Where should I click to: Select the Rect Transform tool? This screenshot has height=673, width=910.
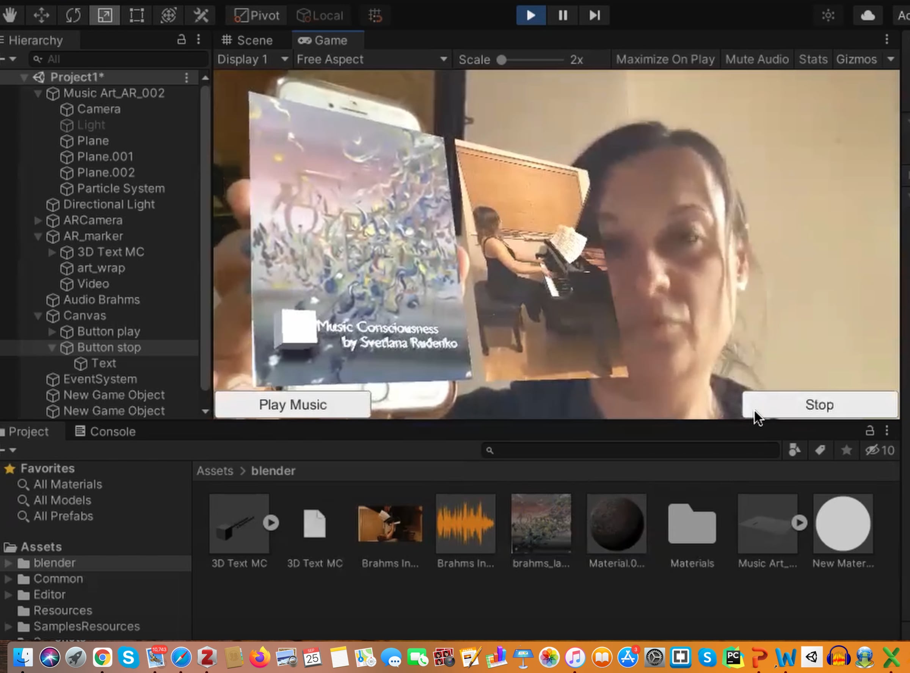[x=136, y=16]
